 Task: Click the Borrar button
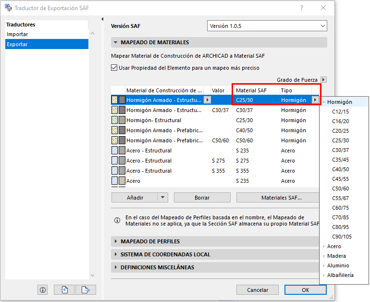(202, 197)
